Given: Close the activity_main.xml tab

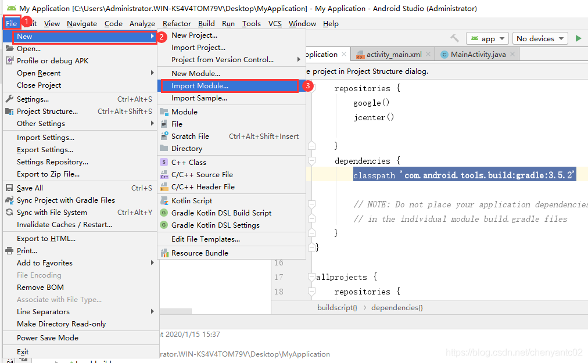Looking at the screenshot, I should [x=428, y=55].
